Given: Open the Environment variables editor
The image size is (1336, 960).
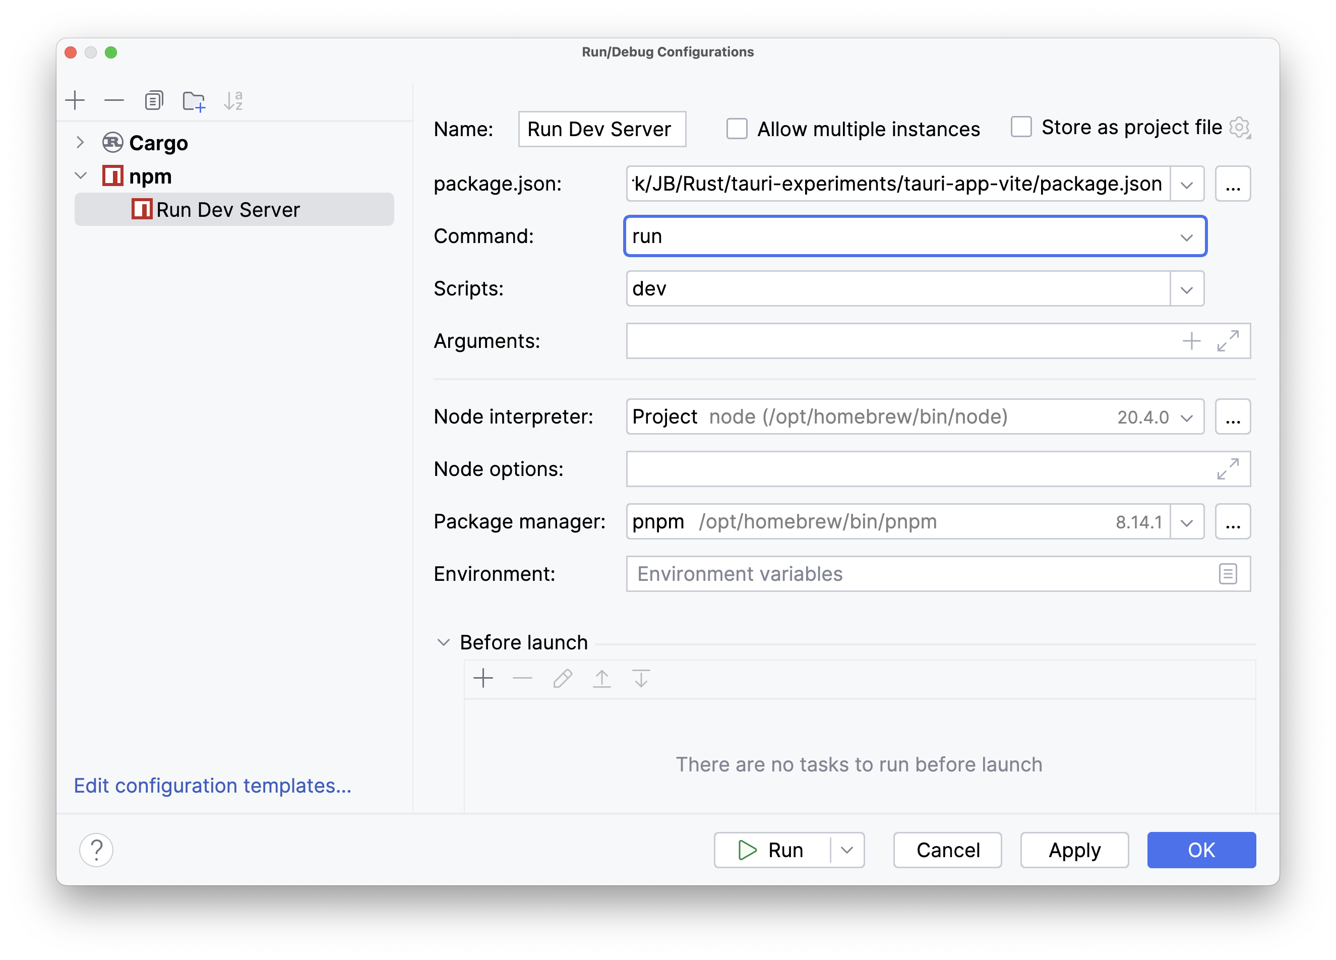Looking at the screenshot, I should click(1228, 574).
